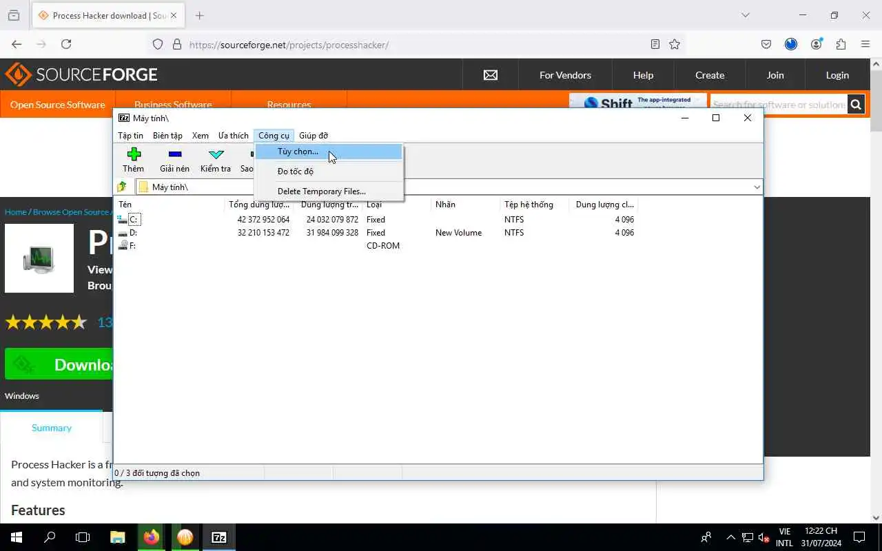Click the Firefox account avatar icon

[817, 44]
